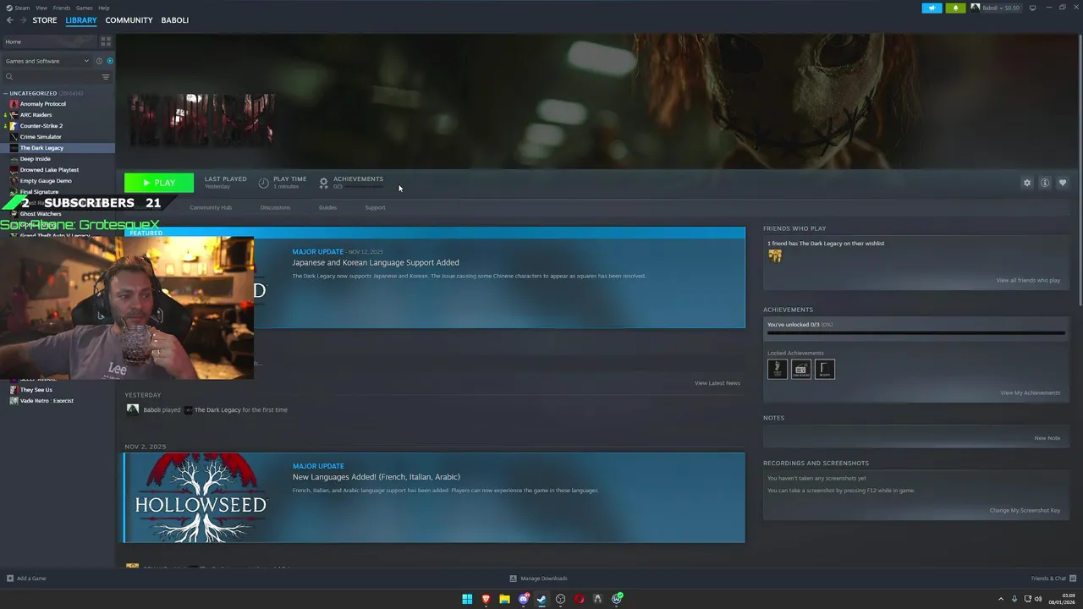Click the Counter-Strike 2 game icon

pyautogui.click(x=14, y=126)
